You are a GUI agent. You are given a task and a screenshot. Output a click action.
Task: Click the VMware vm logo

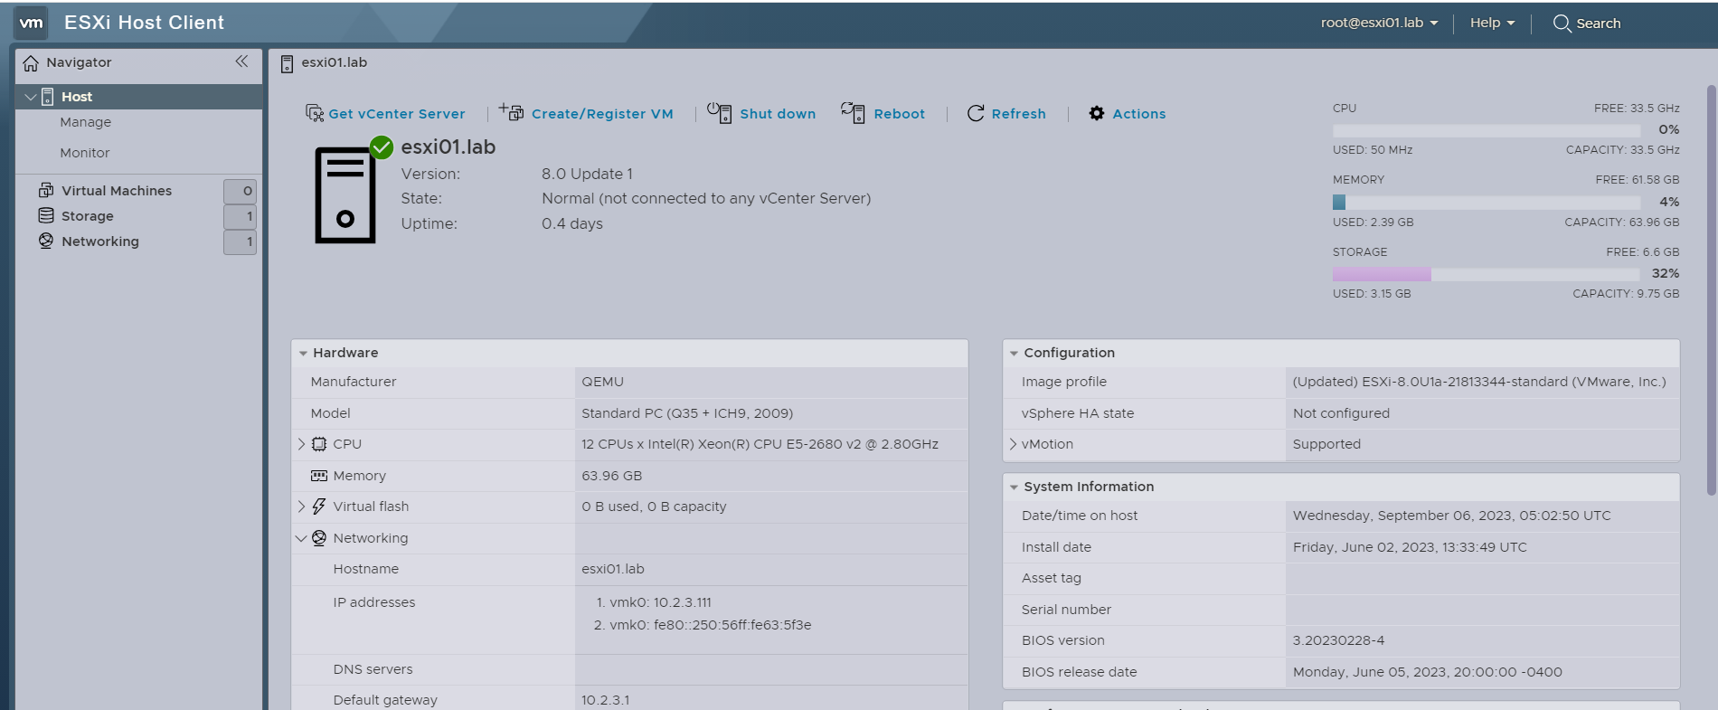point(31,23)
